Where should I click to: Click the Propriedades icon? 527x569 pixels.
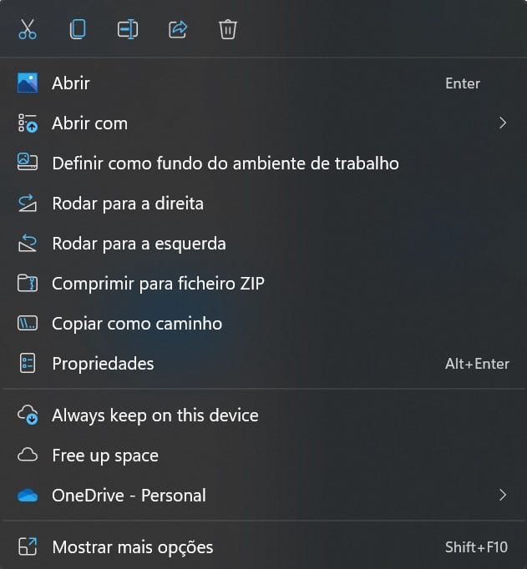click(x=28, y=364)
